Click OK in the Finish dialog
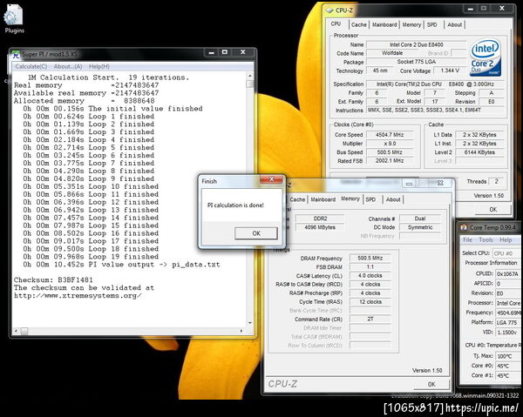The height and width of the screenshot is (417, 523). point(255,233)
